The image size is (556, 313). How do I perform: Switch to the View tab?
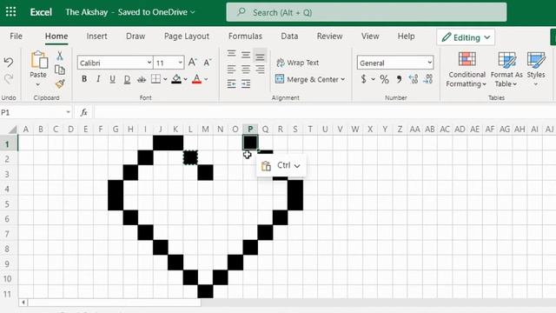(370, 37)
